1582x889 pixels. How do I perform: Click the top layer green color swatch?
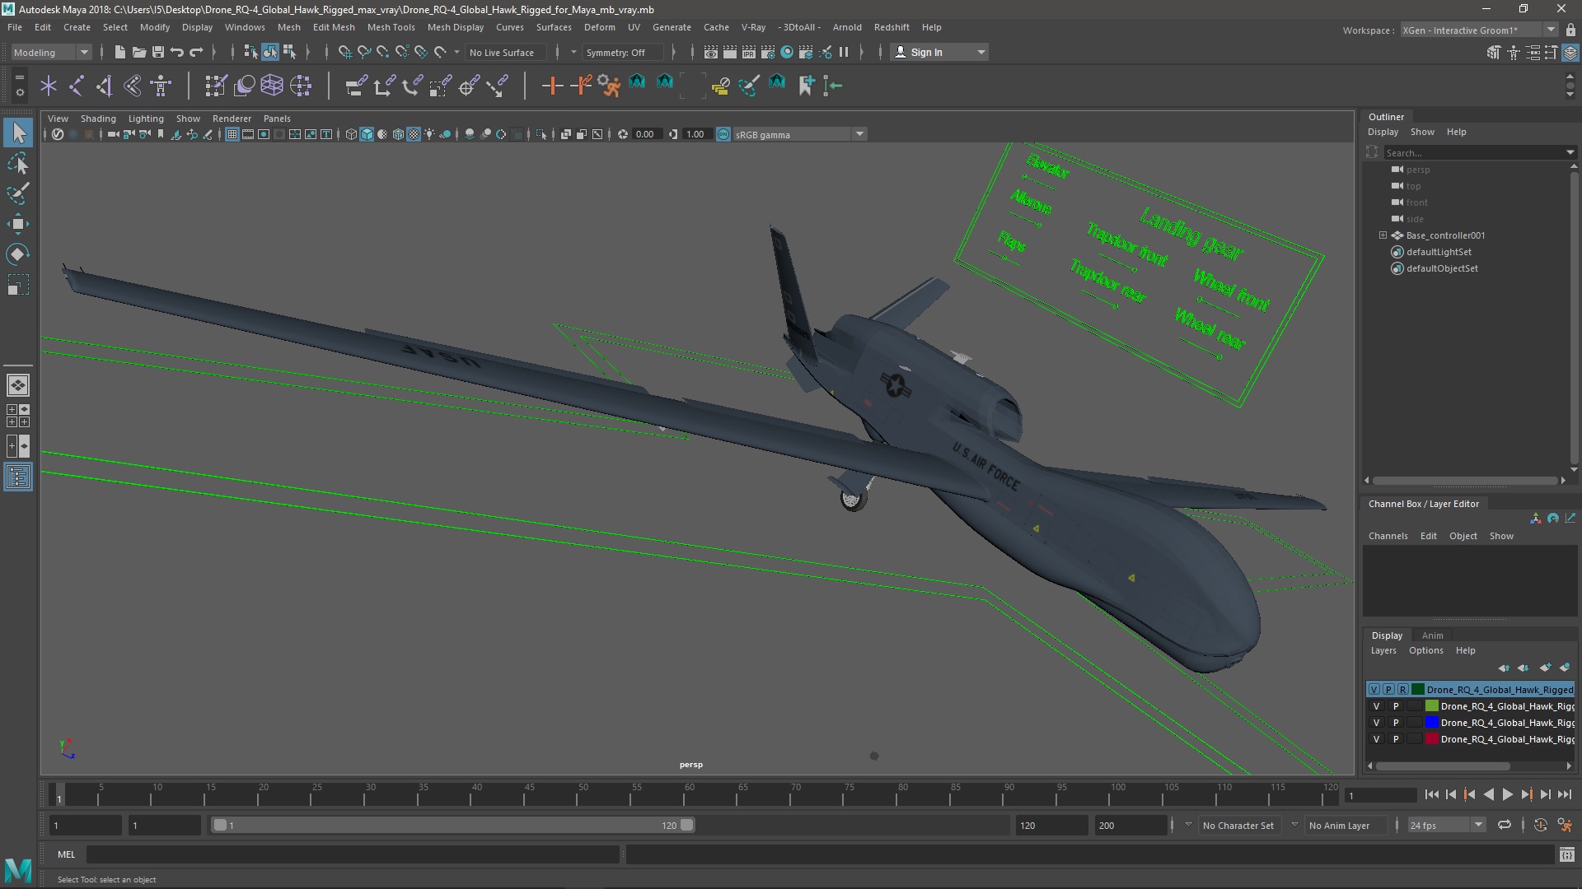1418,690
